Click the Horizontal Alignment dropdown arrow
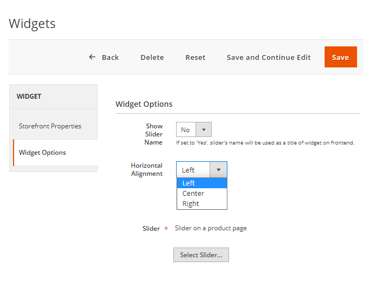The width and height of the screenshot is (370, 288). 218,170
